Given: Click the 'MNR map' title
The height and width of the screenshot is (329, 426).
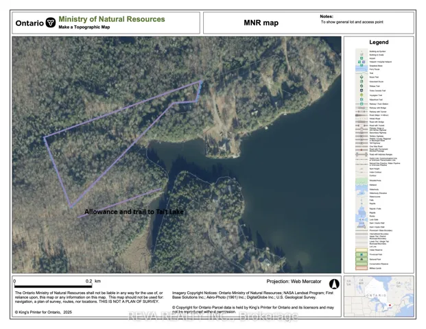Looking at the screenshot, I should [261, 23].
